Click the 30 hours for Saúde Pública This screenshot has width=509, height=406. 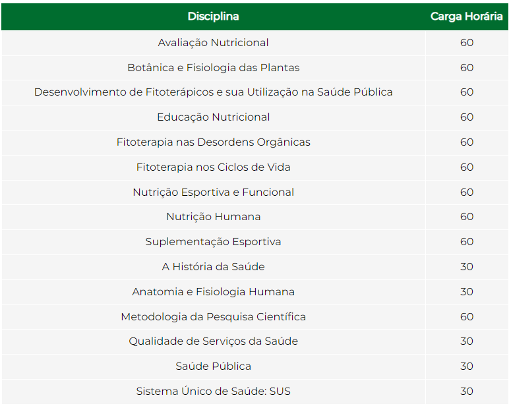coord(467,366)
